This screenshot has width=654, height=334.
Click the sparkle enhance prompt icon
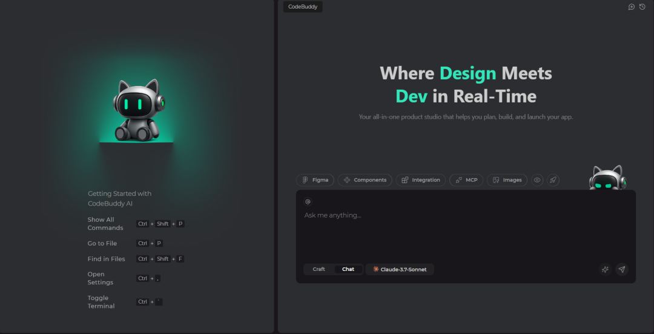pos(605,269)
